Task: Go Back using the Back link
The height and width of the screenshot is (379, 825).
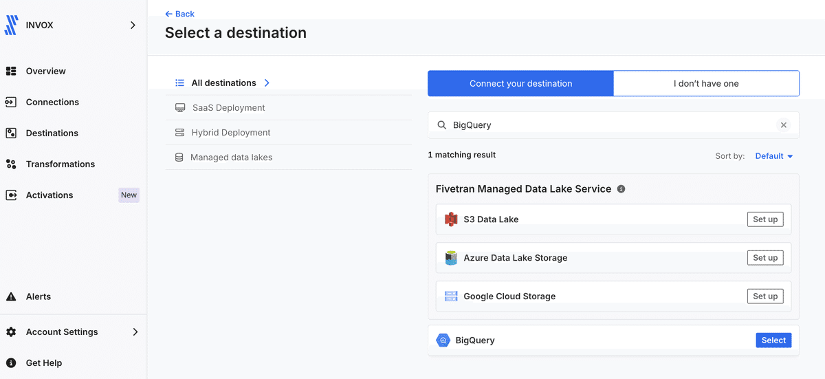Action: pyautogui.click(x=180, y=14)
